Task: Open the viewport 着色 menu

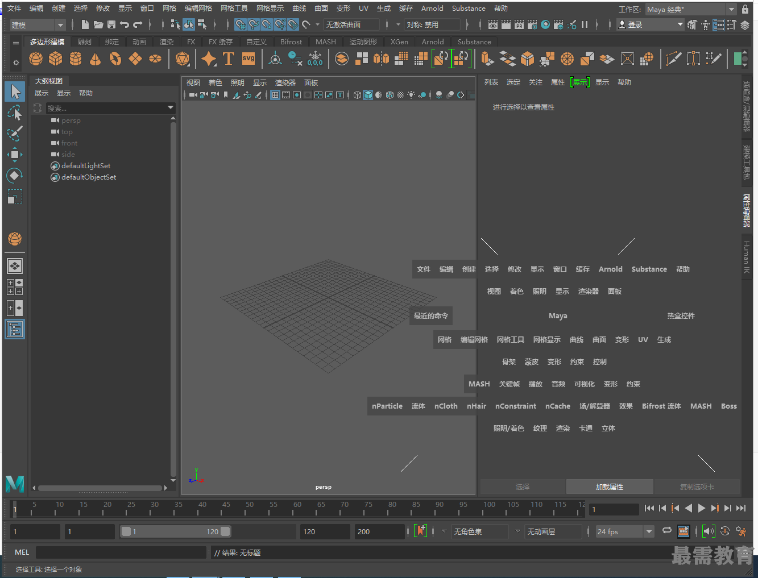Action: (215, 82)
